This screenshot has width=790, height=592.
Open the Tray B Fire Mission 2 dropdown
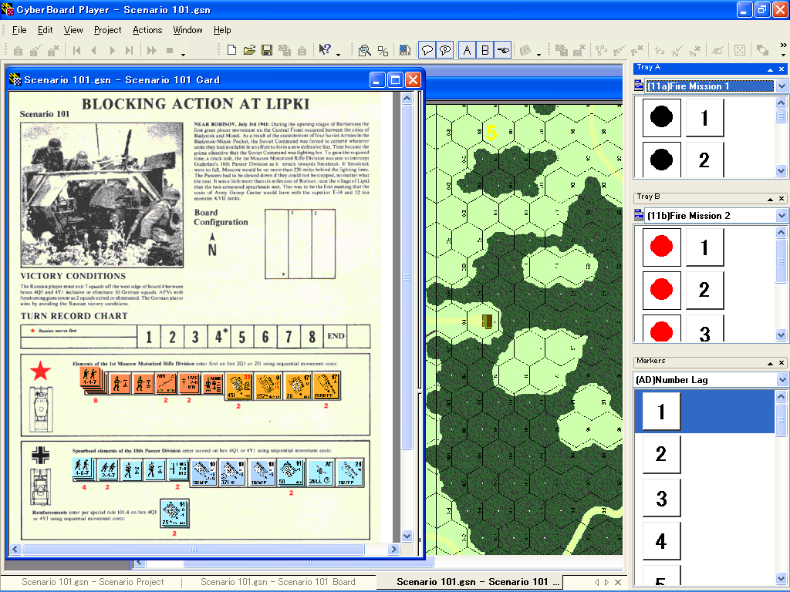782,216
